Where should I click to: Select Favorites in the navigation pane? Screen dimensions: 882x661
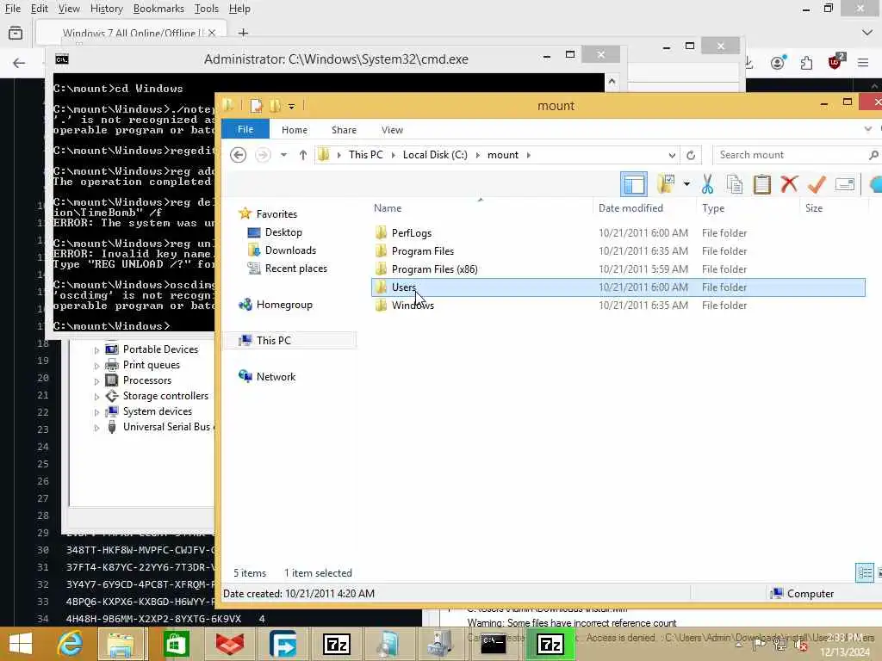tap(276, 214)
